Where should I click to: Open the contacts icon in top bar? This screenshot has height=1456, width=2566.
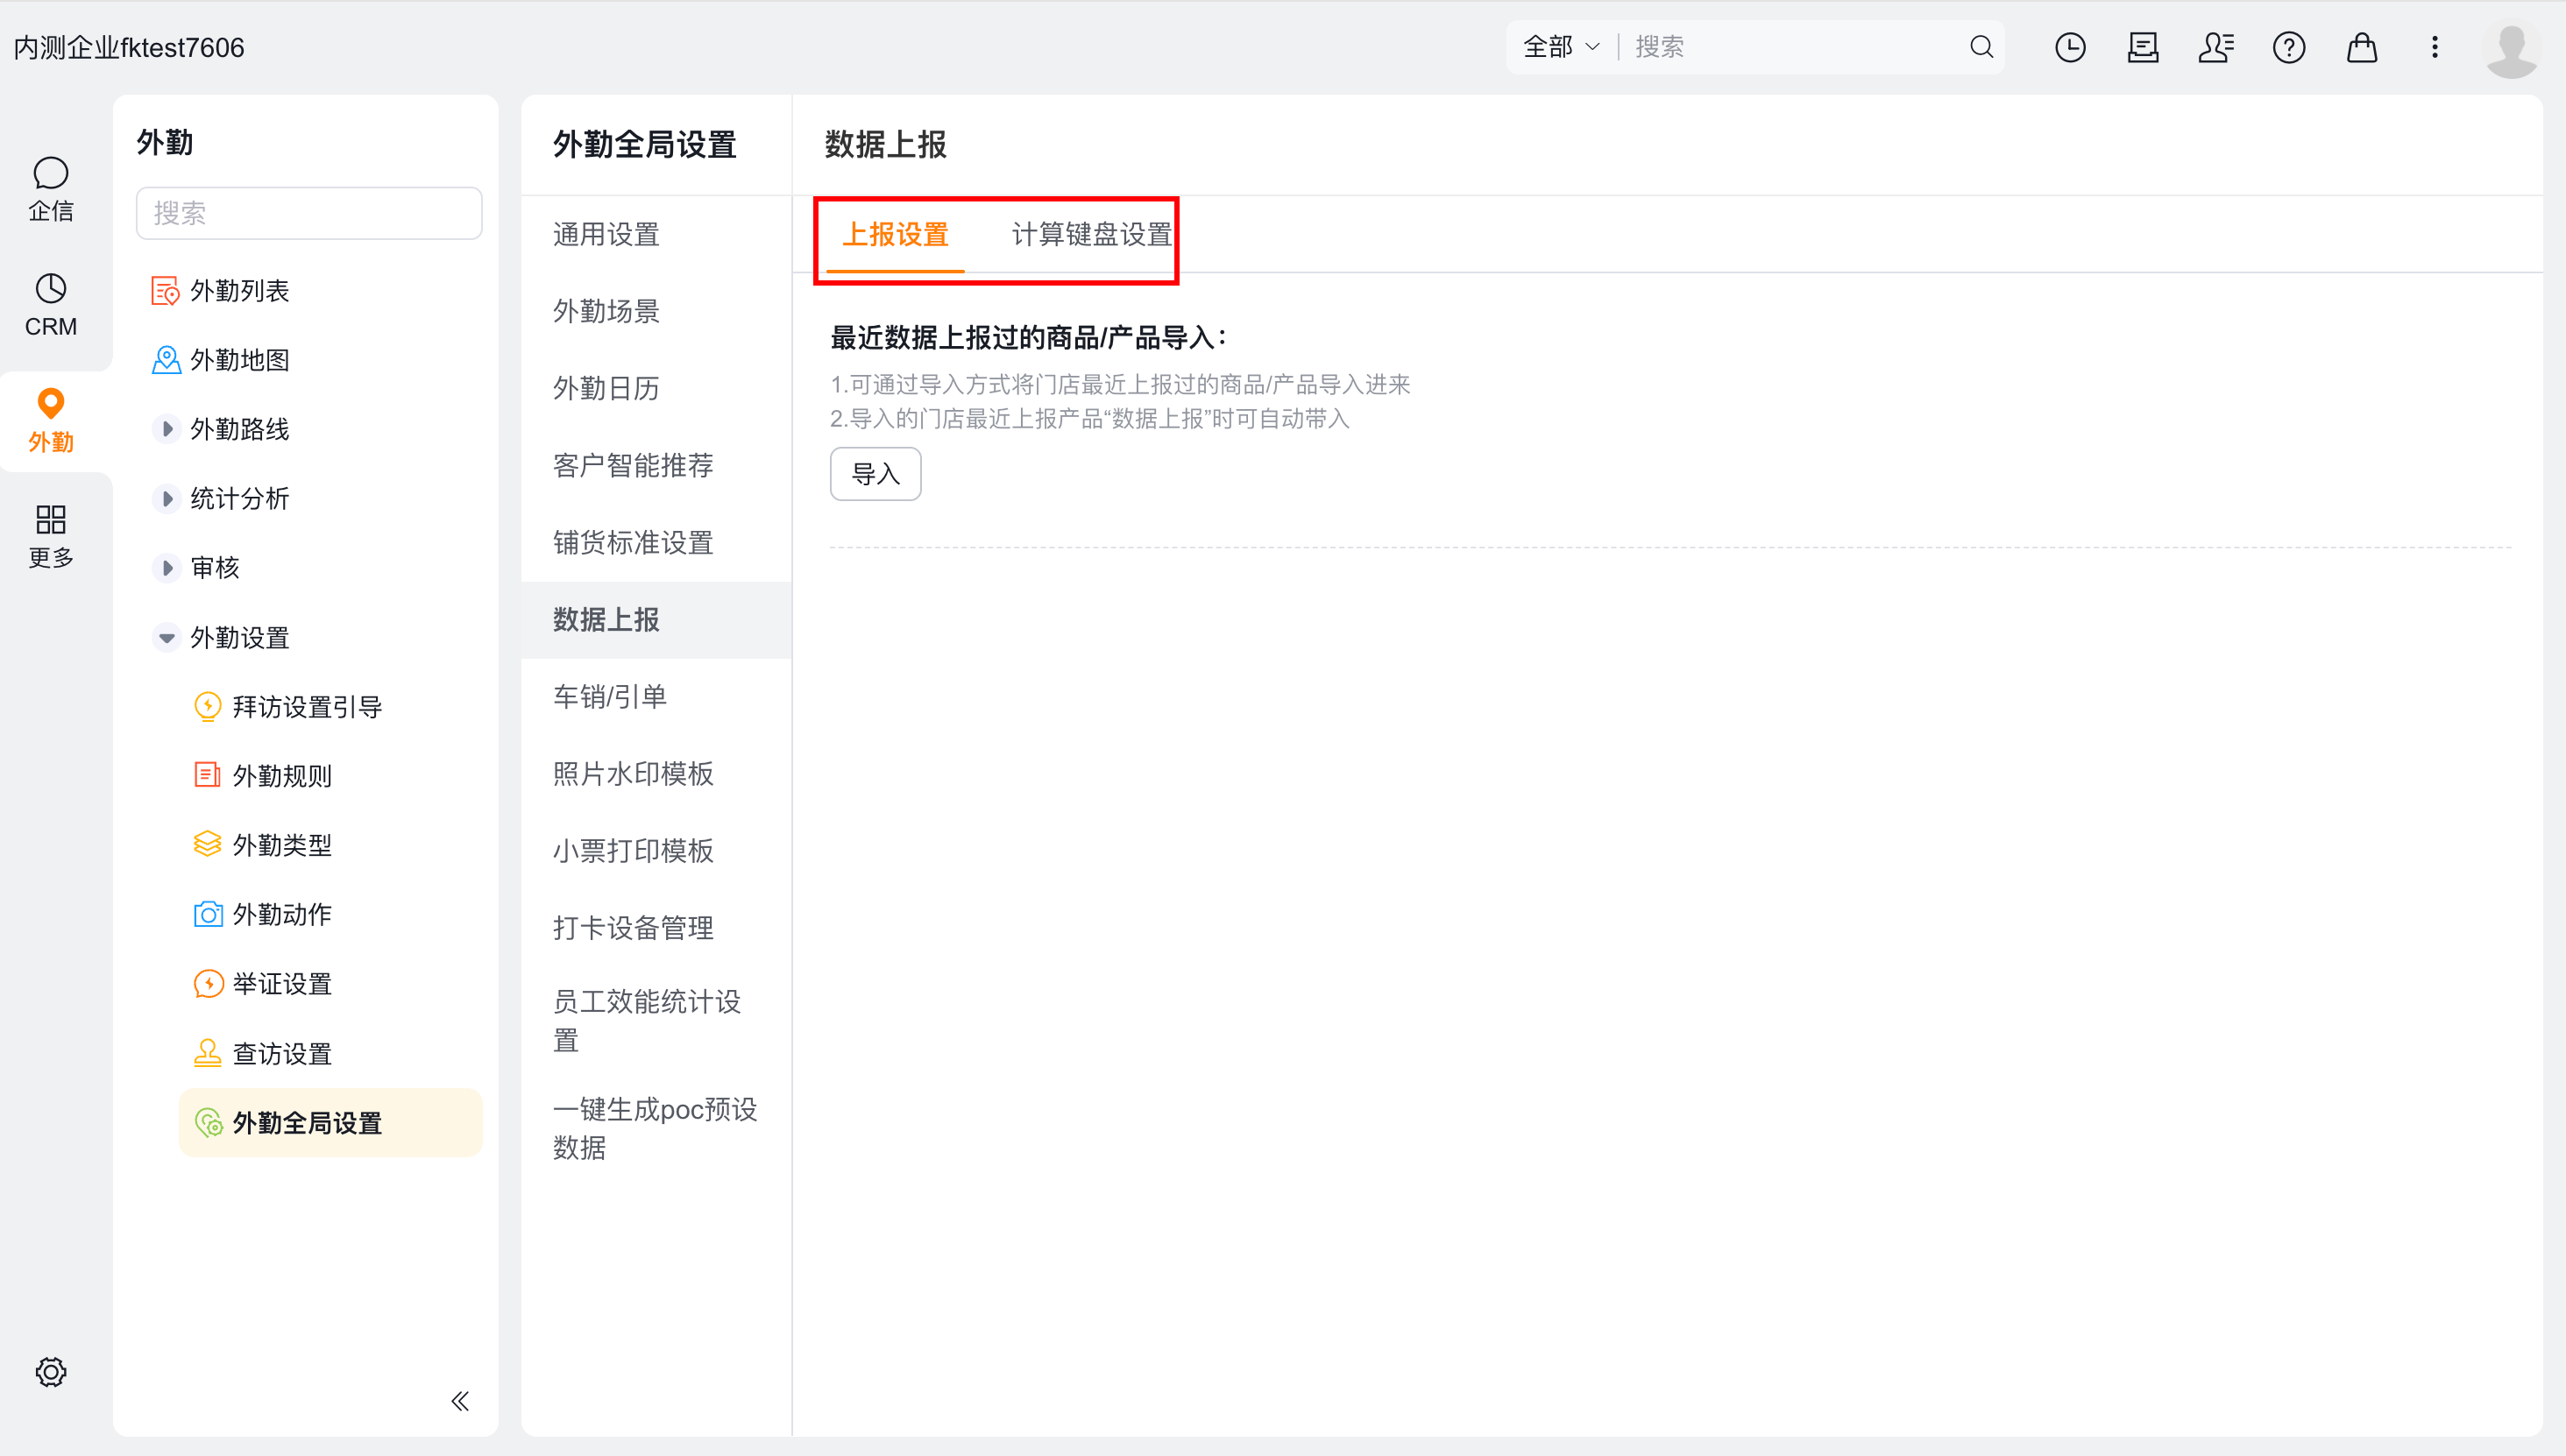2215,47
